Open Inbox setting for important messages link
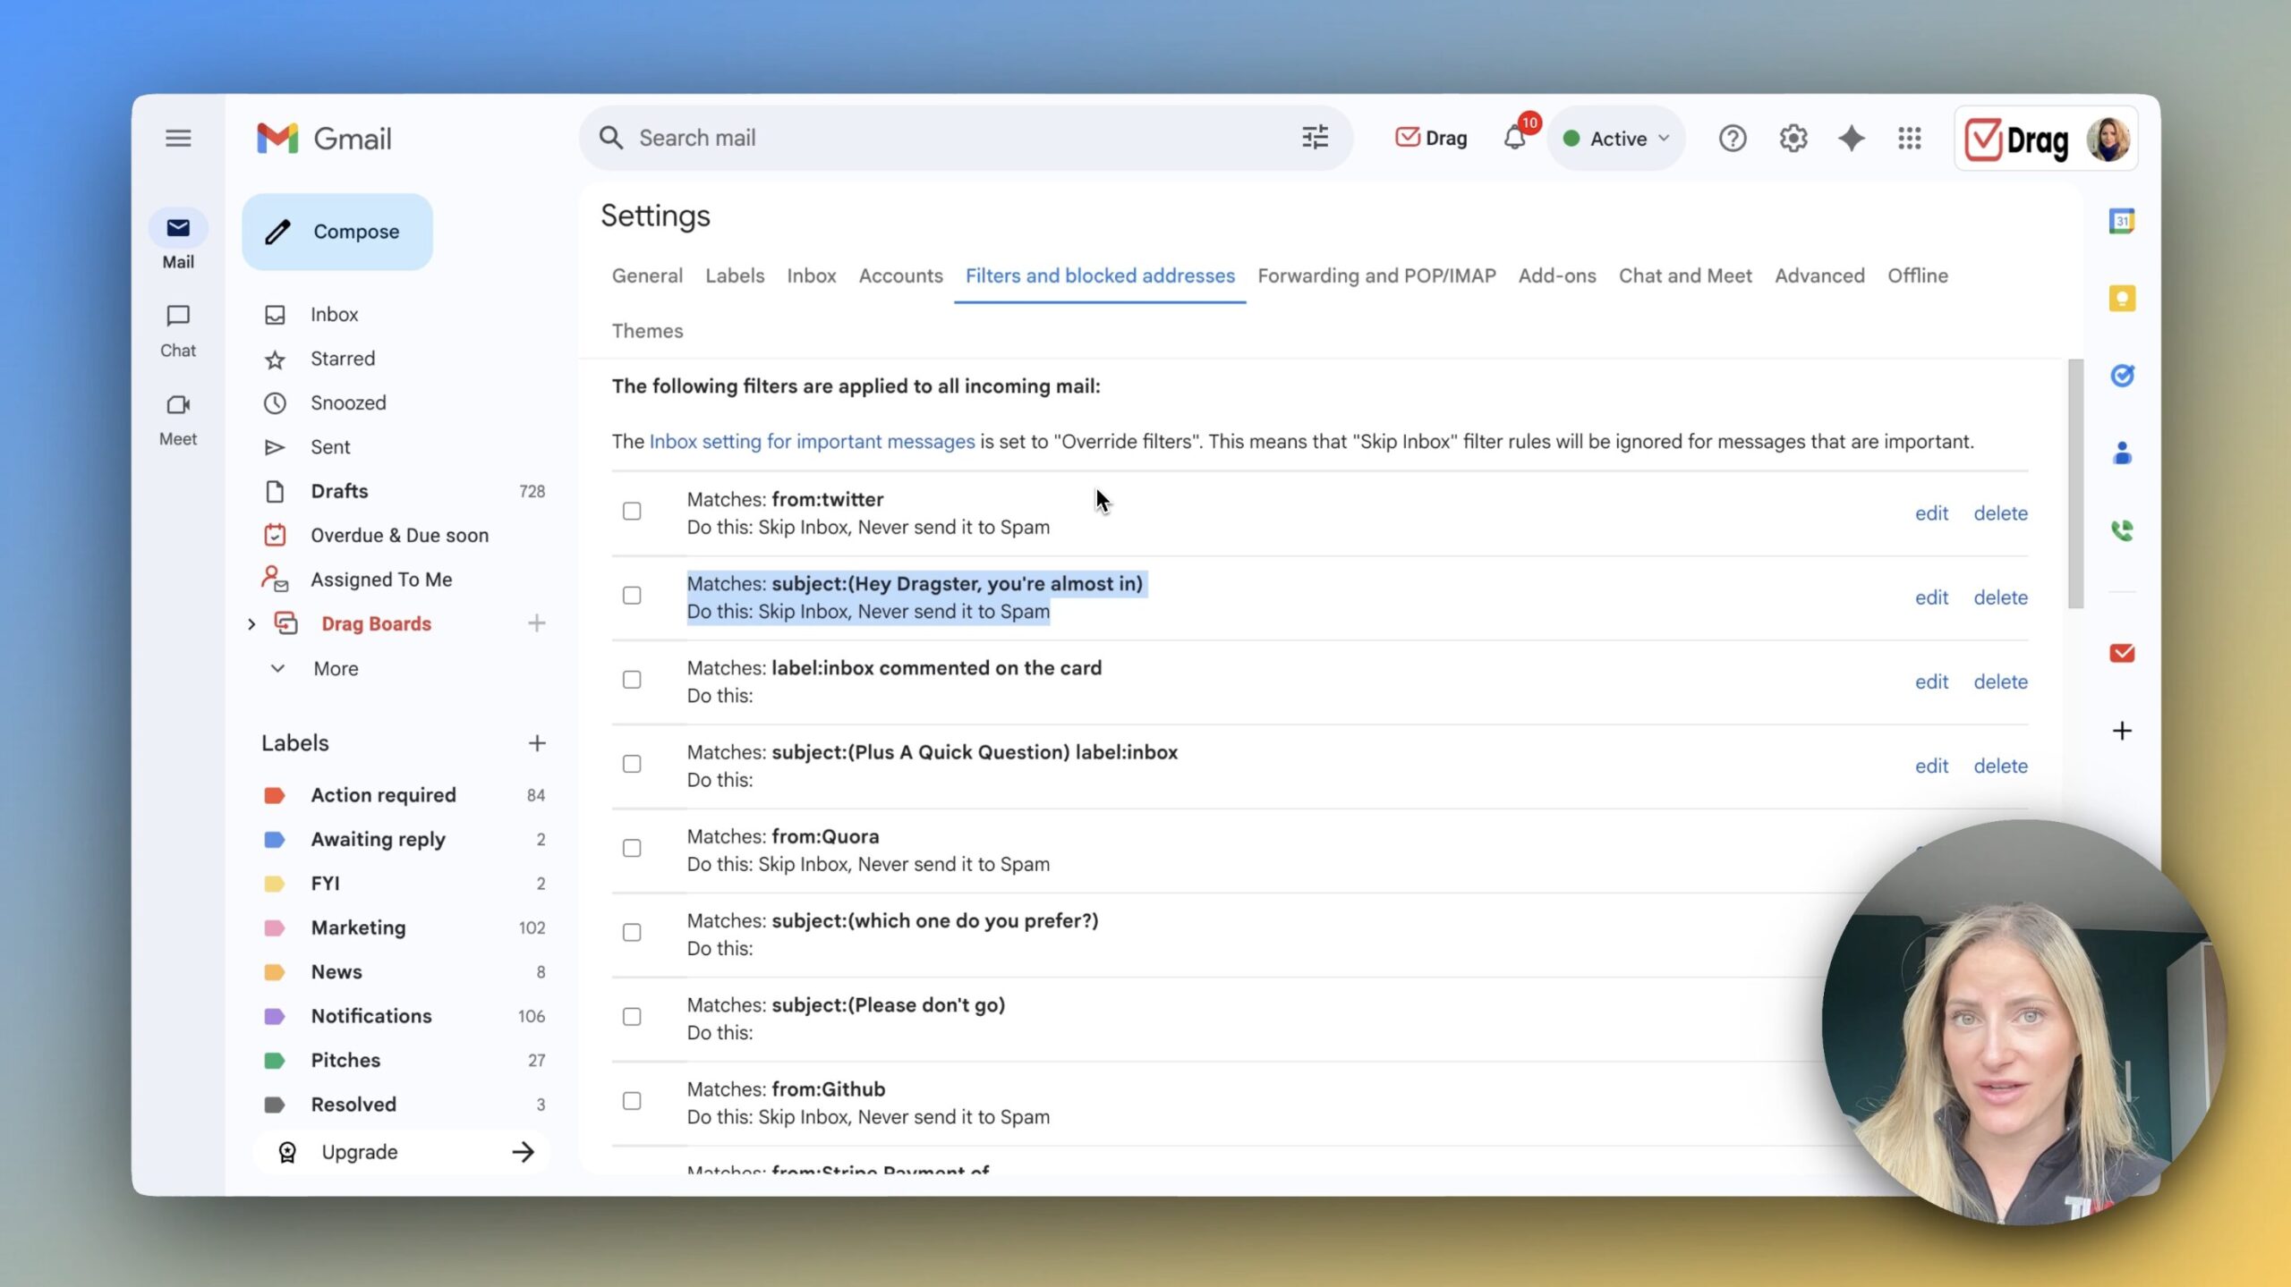Viewport: 2291px width, 1287px height. [812, 441]
